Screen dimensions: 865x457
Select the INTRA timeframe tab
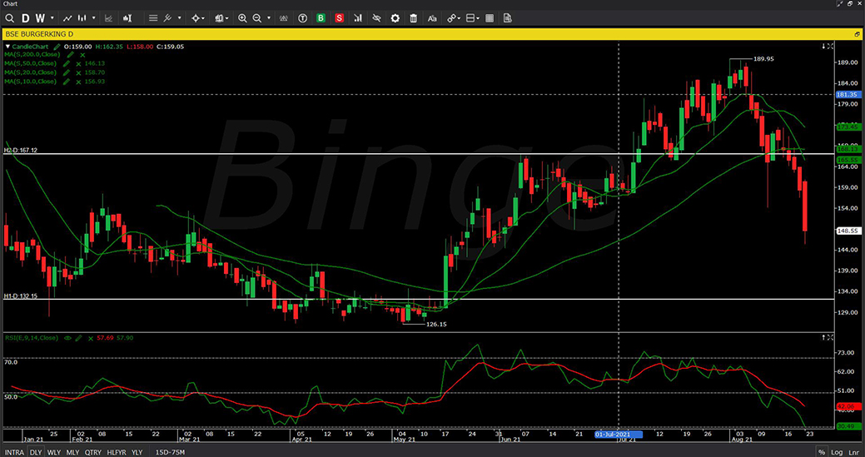click(14, 453)
